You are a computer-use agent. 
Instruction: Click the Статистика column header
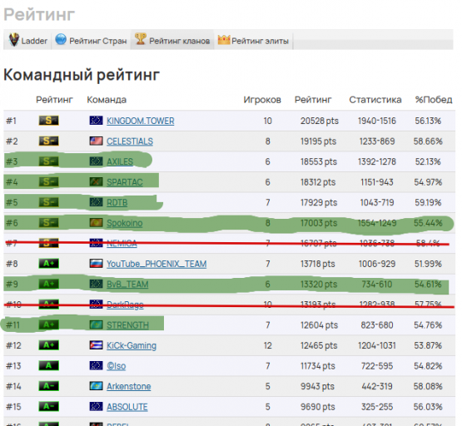tap(375, 100)
